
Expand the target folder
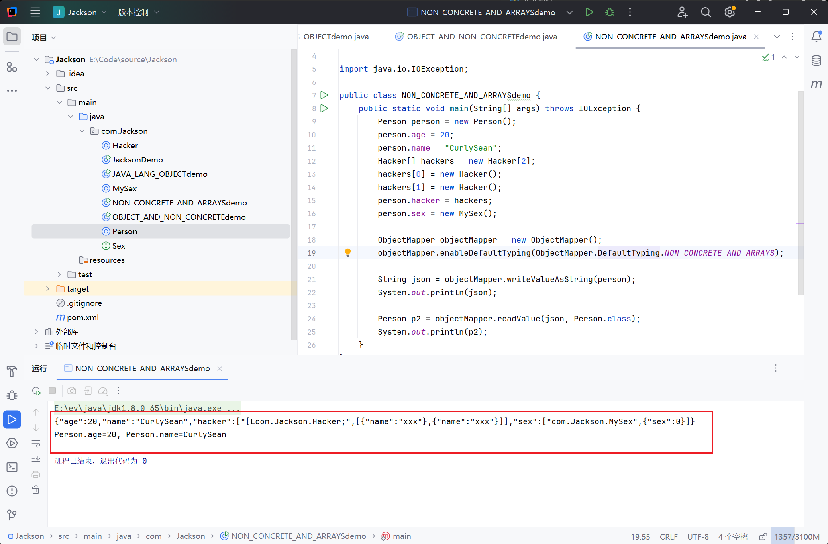coord(48,289)
